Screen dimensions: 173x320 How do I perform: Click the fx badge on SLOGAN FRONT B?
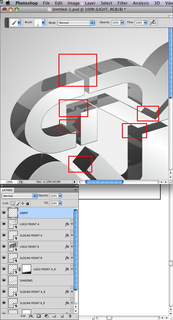(x=67, y=258)
